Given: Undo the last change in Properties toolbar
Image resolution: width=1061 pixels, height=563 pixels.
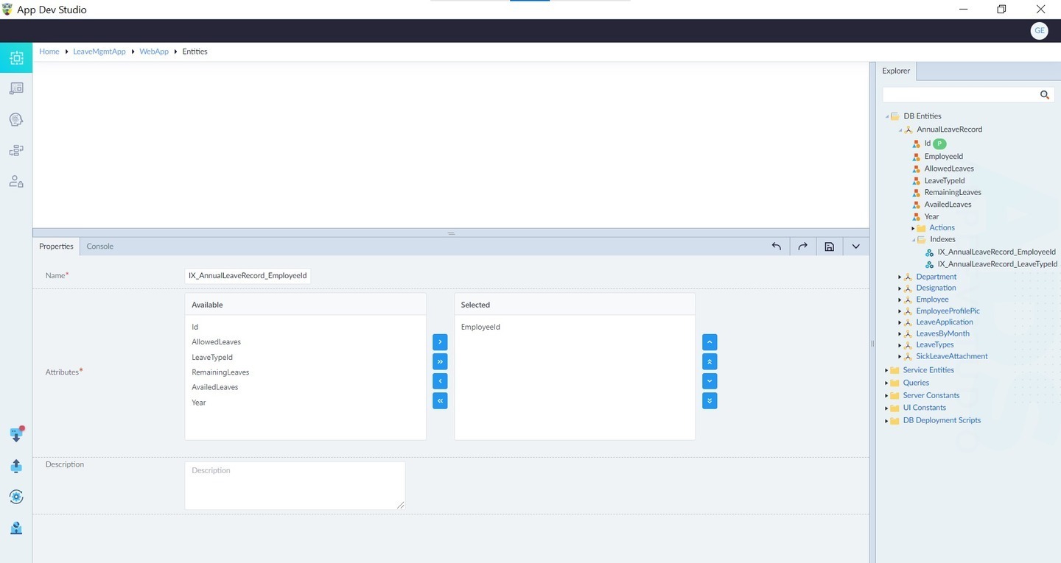Looking at the screenshot, I should click(x=776, y=247).
